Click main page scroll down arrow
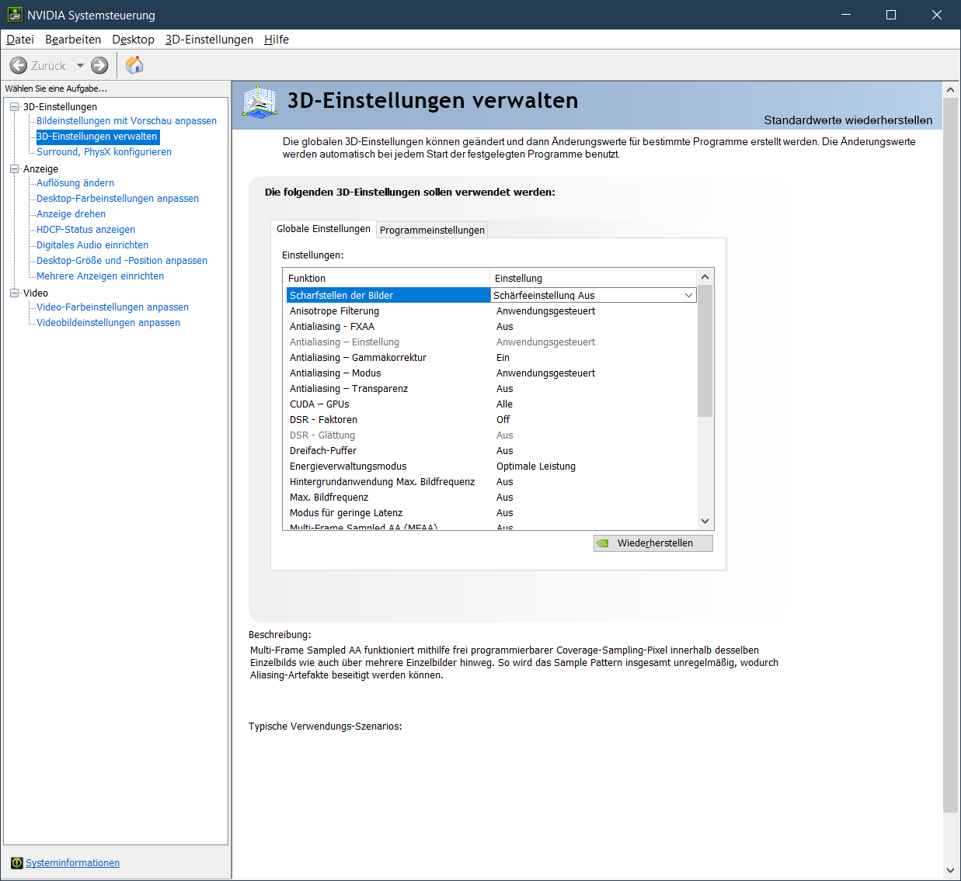This screenshot has height=881, width=961. [950, 870]
